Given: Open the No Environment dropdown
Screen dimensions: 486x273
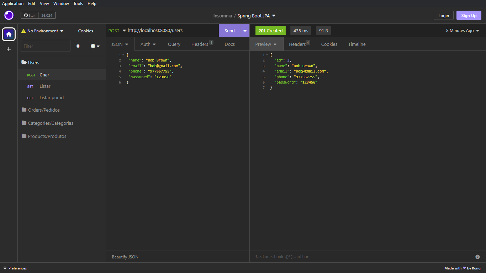Looking at the screenshot, I should (43, 31).
